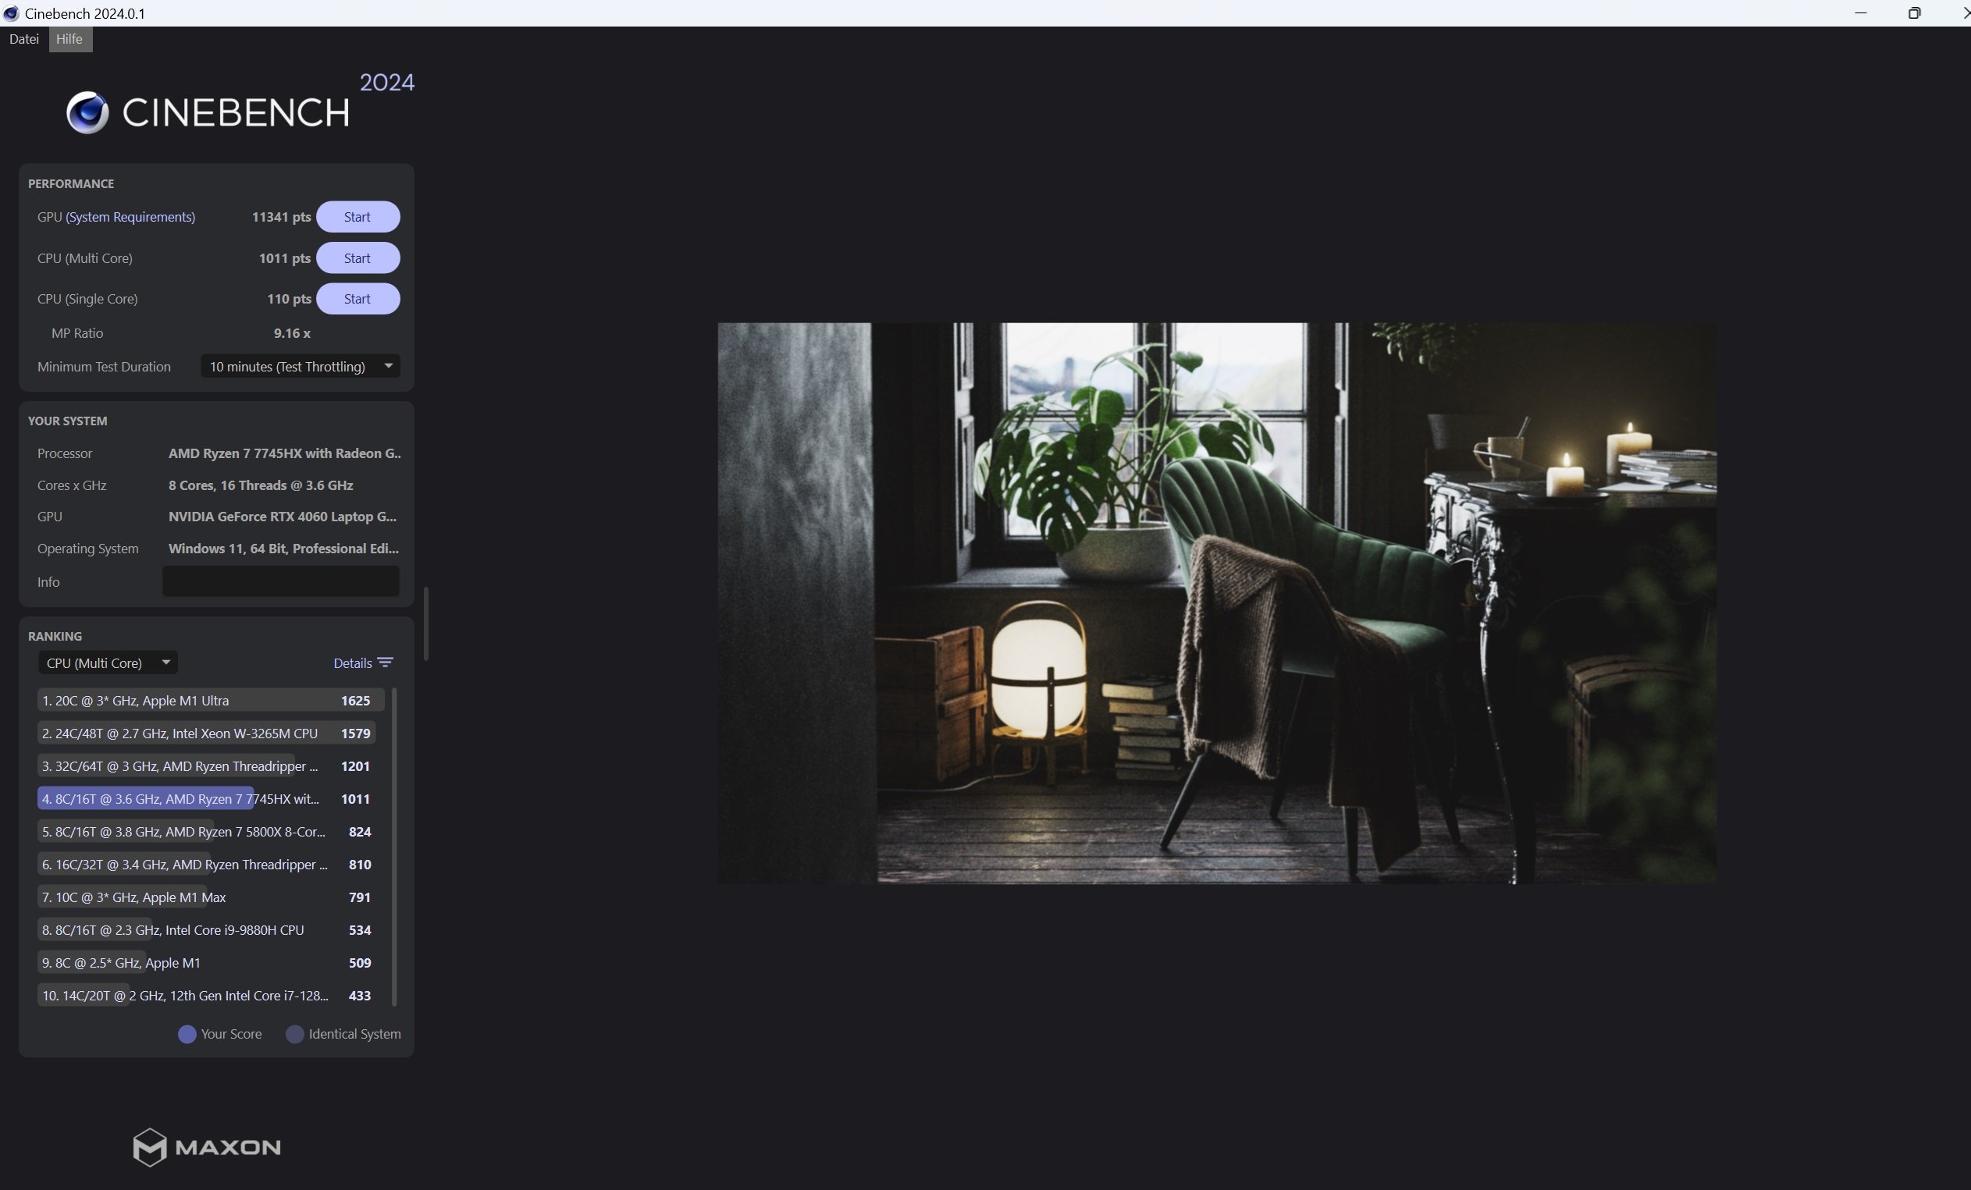Open the System Requirements link
Viewport: 1971px width, 1190px height.
tap(130, 217)
